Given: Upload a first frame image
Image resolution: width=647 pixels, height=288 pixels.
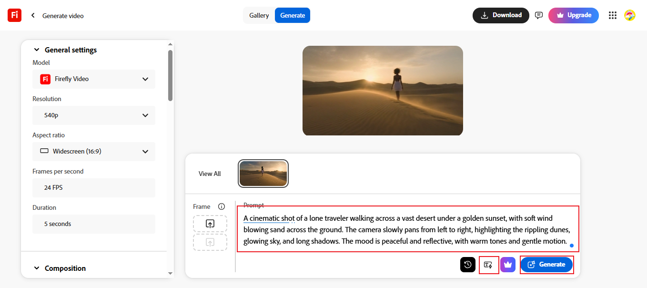Looking at the screenshot, I should [x=210, y=223].
